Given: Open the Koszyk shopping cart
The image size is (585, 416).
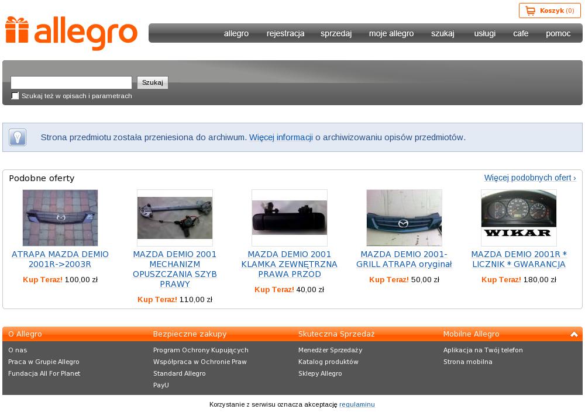Looking at the screenshot, I should tap(549, 11).
